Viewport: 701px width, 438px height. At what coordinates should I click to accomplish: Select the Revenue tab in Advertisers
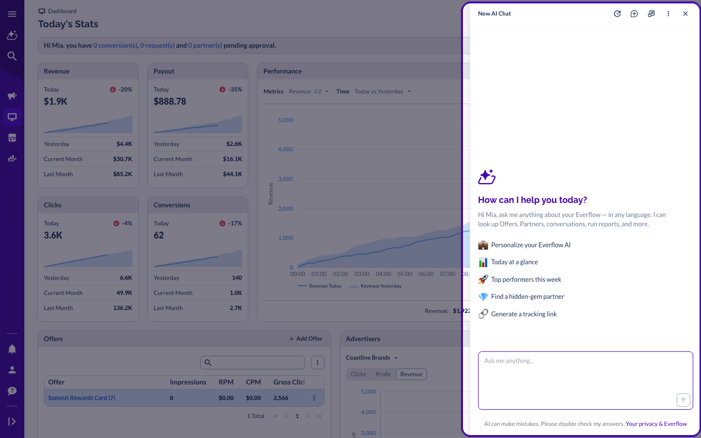tap(411, 374)
